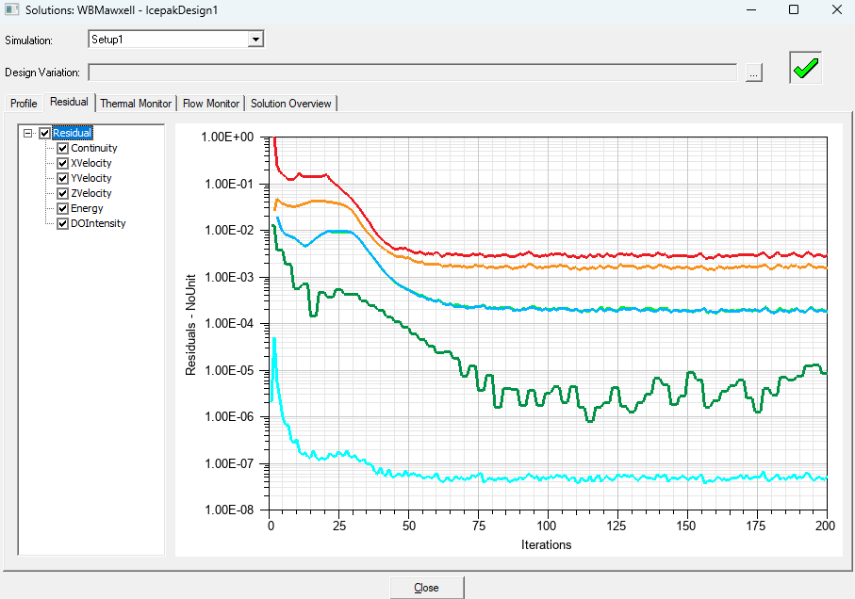Screen dimensions: 855x599
Task: Open the Simulation Setup1 dropdown
Action: click(x=255, y=40)
